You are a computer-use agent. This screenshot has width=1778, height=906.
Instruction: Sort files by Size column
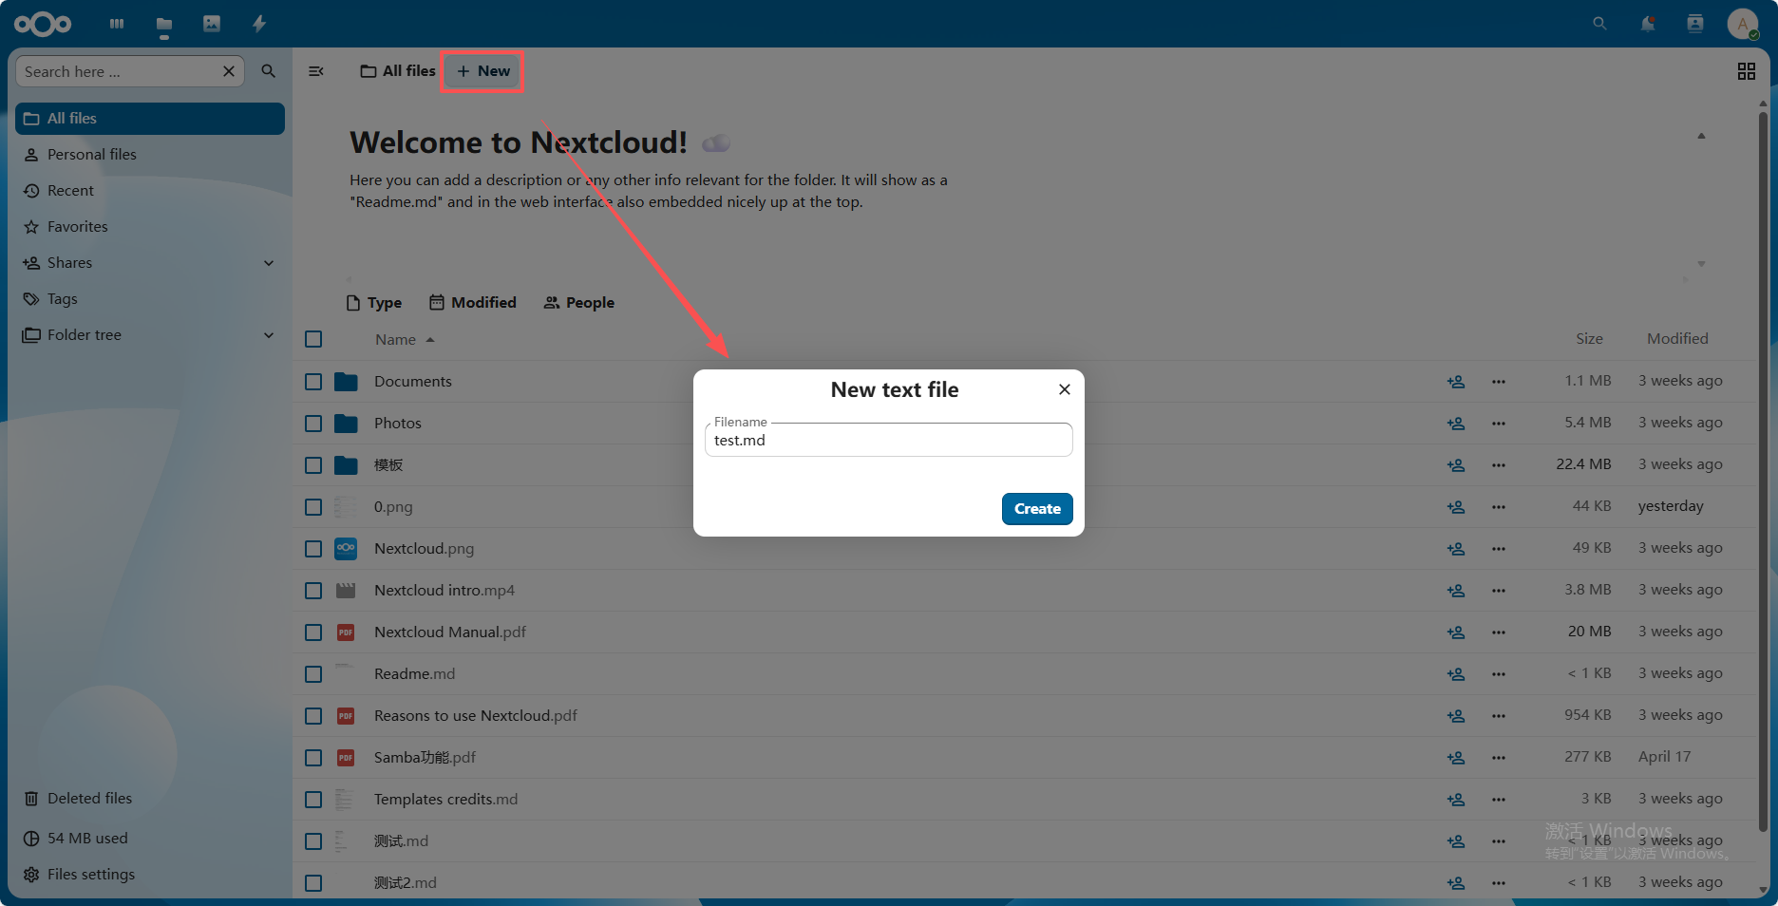[x=1589, y=339]
